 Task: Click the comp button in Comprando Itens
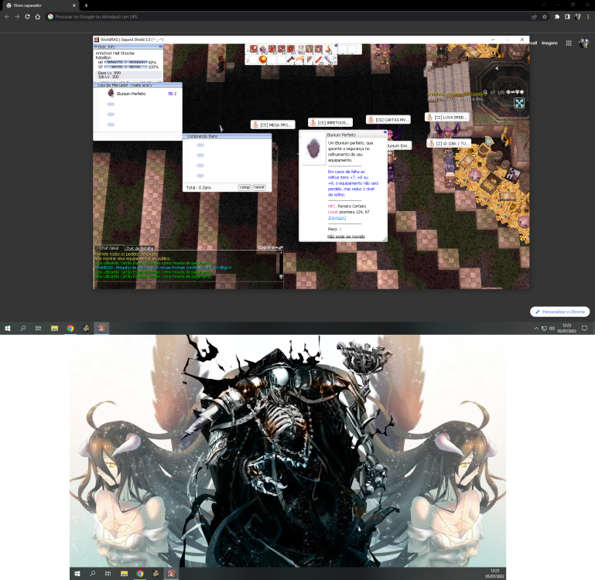click(x=244, y=187)
